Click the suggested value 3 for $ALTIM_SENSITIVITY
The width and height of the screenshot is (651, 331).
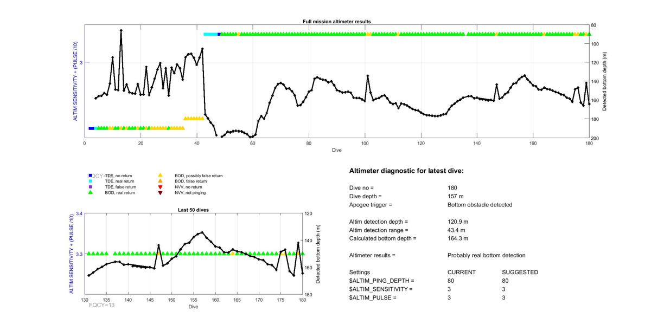click(x=505, y=289)
